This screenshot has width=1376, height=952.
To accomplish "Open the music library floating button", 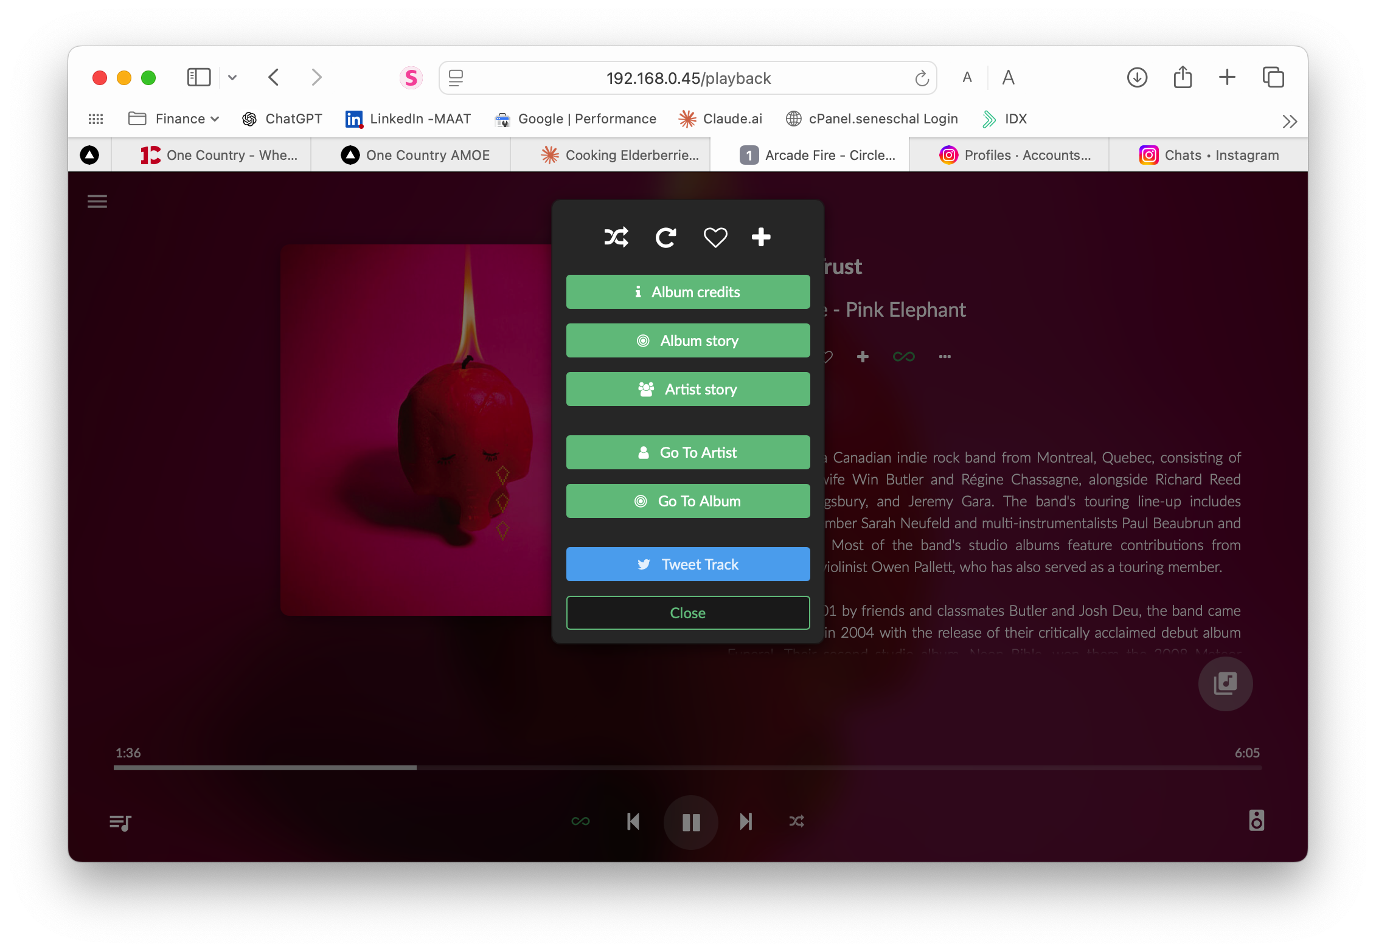I will [1225, 683].
